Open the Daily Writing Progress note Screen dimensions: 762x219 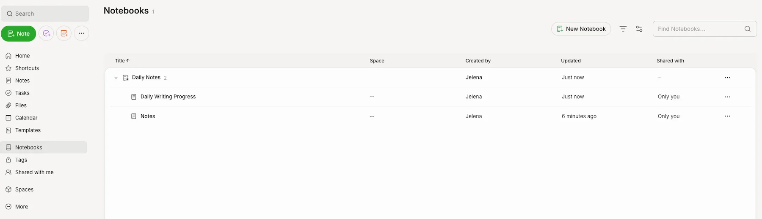pos(168,97)
